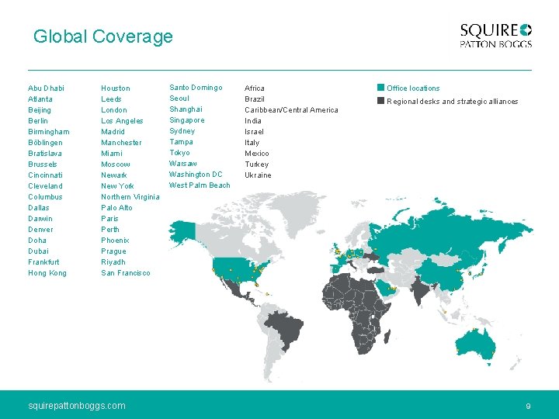
Task: Select 'Houston' in the office list
Action: point(116,88)
